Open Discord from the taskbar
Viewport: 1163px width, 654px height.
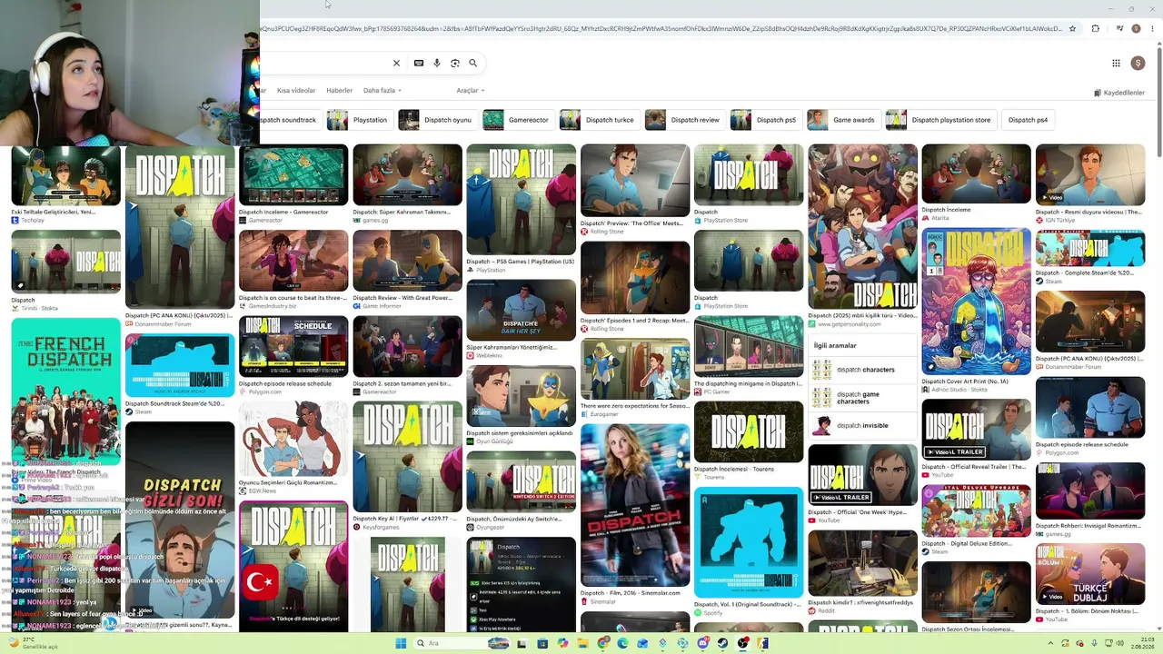click(x=703, y=643)
